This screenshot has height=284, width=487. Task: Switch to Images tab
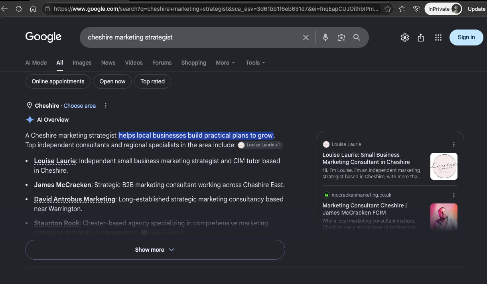(x=82, y=63)
